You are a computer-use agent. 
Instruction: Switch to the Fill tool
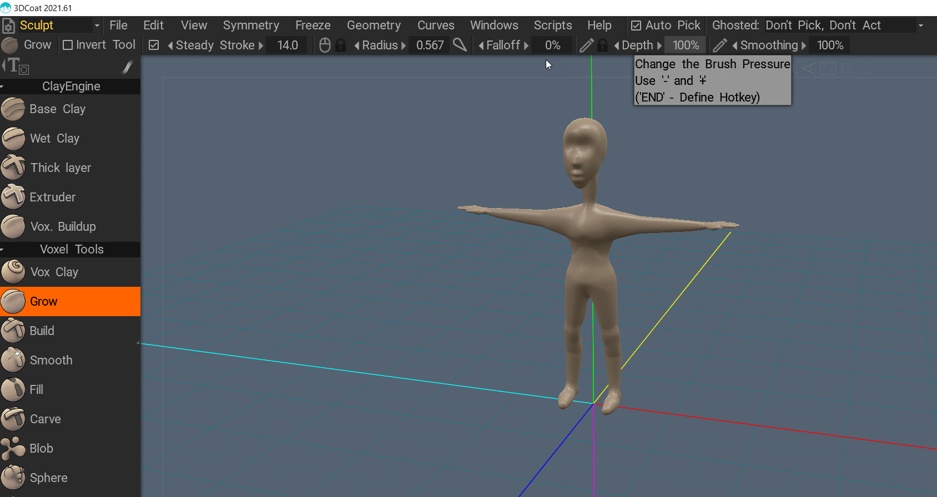(x=36, y=390)
